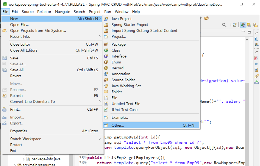Create a new Interface
Image resolution: width=260 pixels, height=166 pixels.
(151, 56)
